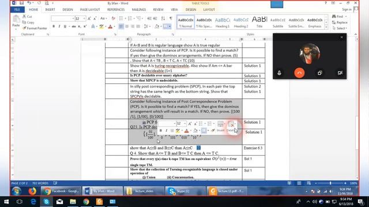Mute the microphone in Skype call window
Screen dimensions: 369x207
(x=279, y=73)
